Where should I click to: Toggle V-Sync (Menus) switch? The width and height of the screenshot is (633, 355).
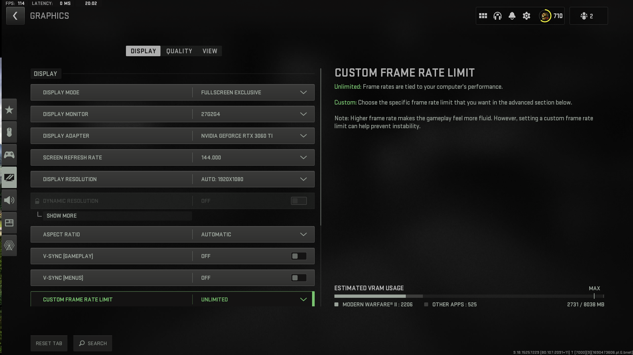pos(299,278)
